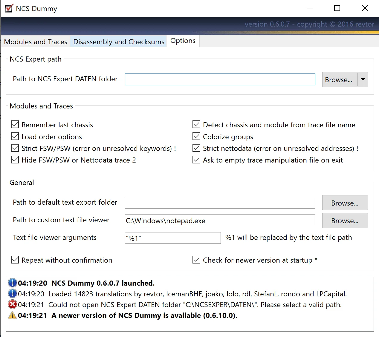Uncheck Check for newer version at startup

click(x=196, y=260)
